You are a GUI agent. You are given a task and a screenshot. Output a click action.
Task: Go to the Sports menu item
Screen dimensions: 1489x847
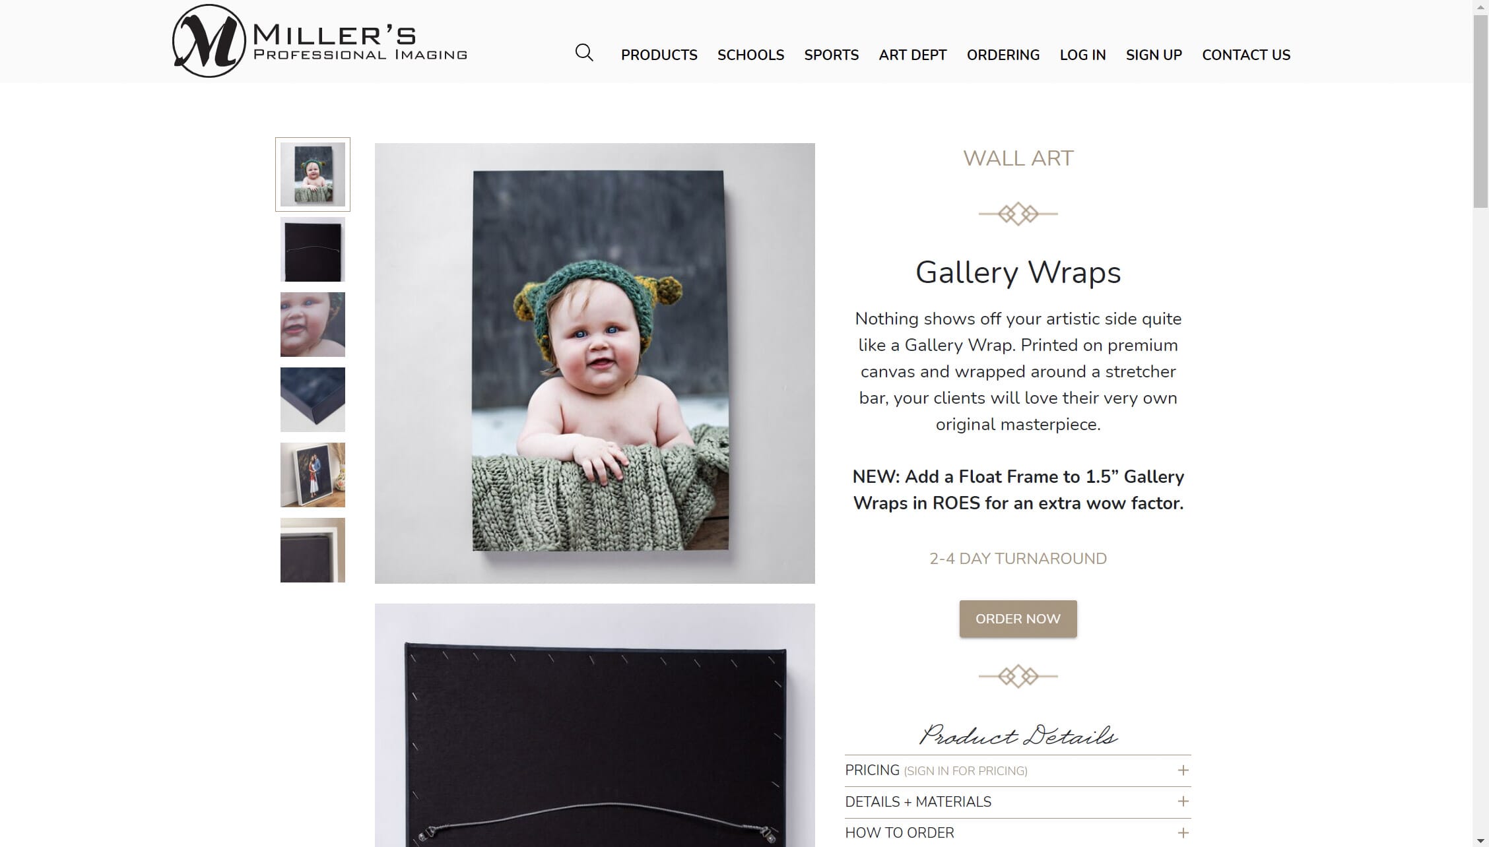pos(831,55)
